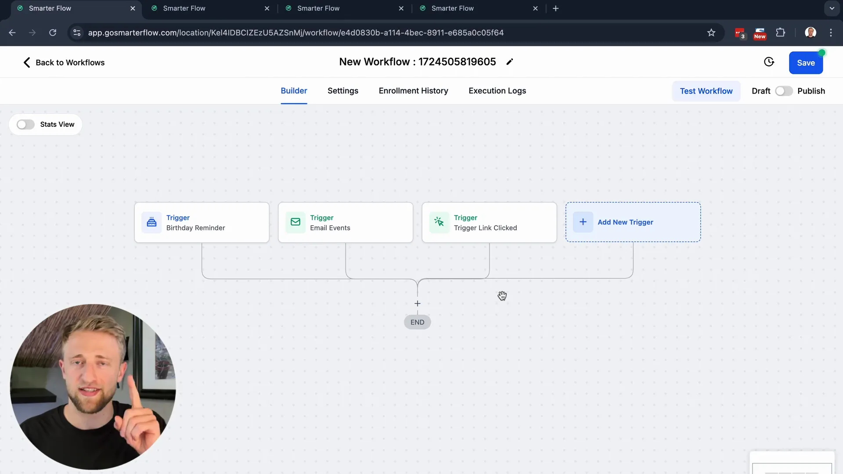Switch to the Builder tab
The height and width of the screenshot is (474, 843).
tap(294, 91)
